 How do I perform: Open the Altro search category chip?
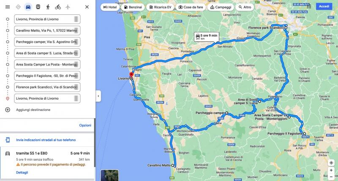[x=245, y=7]
